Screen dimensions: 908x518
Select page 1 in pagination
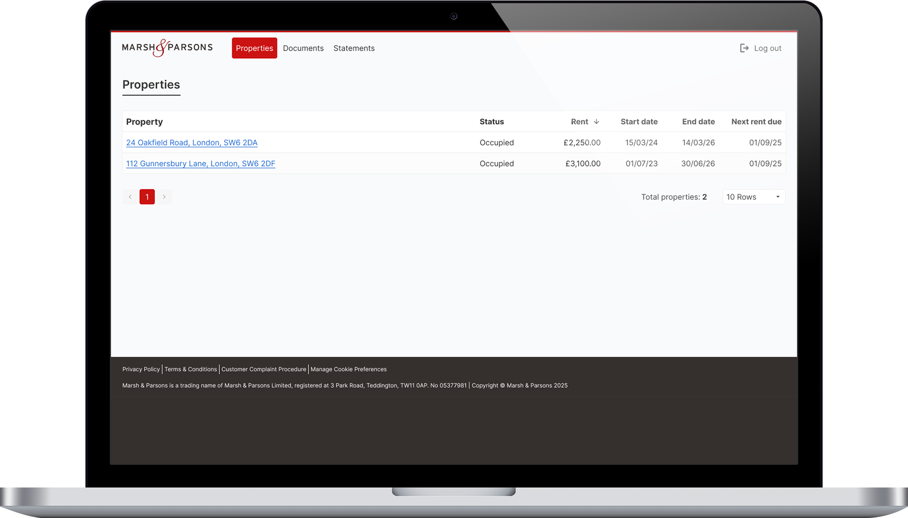point(147,197)
